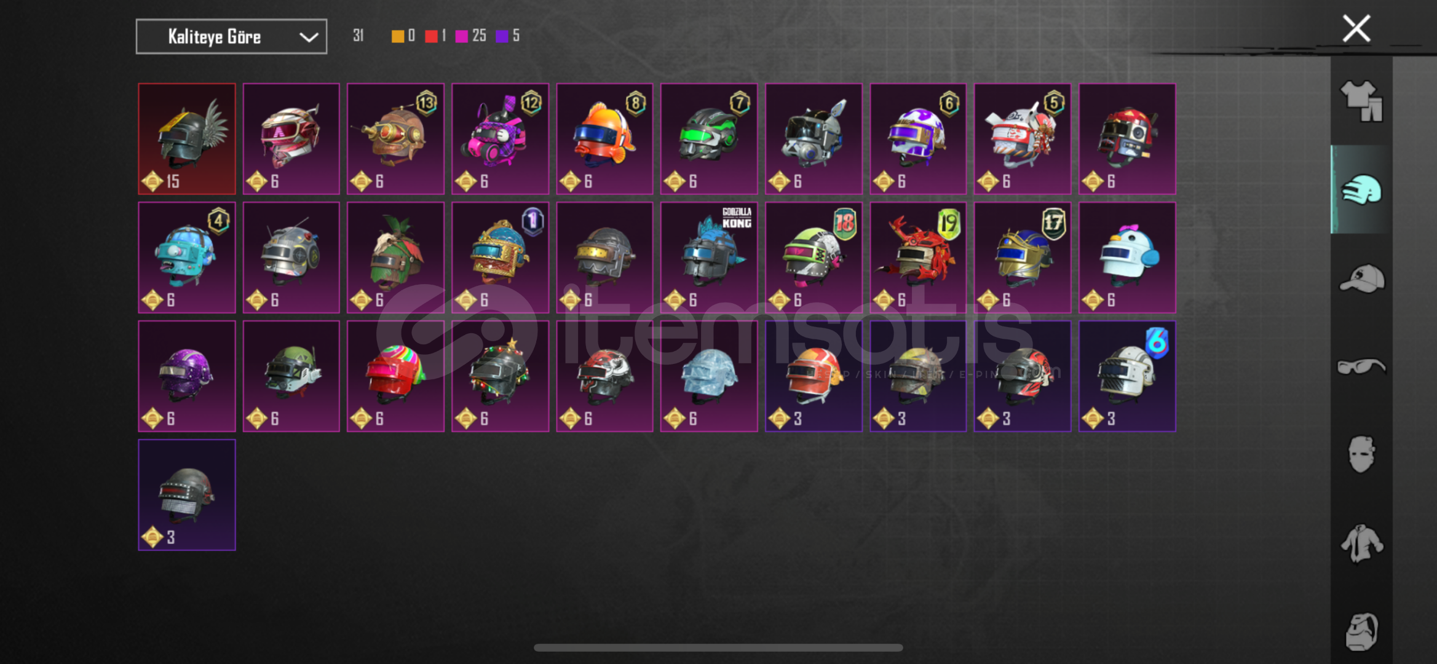
Task: Pick the orange fish helmet numbered 8
Action: point(604,139)
